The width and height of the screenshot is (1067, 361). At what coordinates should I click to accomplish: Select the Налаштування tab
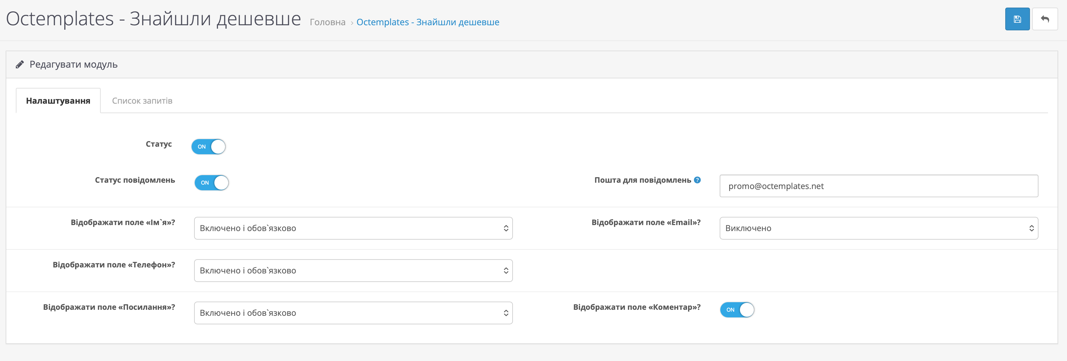[58, 101]
